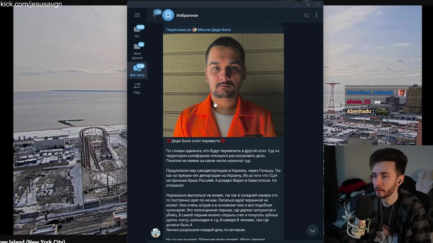This screenshot has height=243, width=433.
Task: Click paragraph starting 'По словам адвоката'
Action: point(223,156)
